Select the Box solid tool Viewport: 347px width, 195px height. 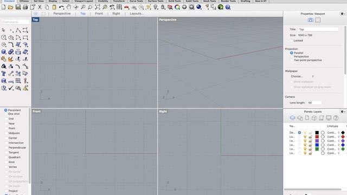pos(4,52)
